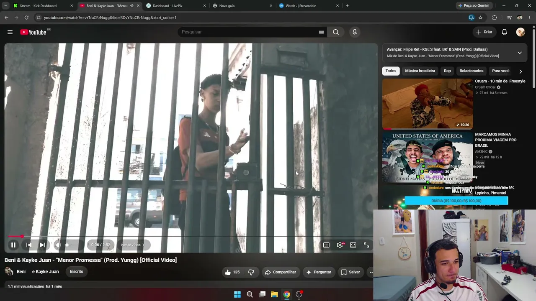
Task: Select the Todos filter chip
Action: pyautogui.click(x=391, y=71)
